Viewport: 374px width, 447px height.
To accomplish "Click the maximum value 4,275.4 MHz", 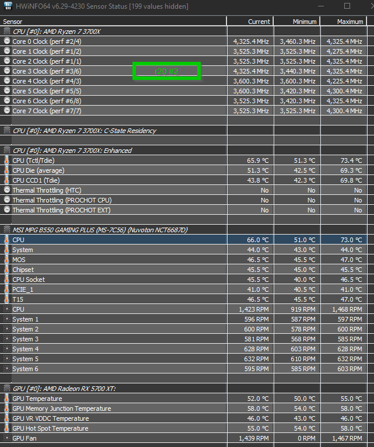I will point(344,51).
